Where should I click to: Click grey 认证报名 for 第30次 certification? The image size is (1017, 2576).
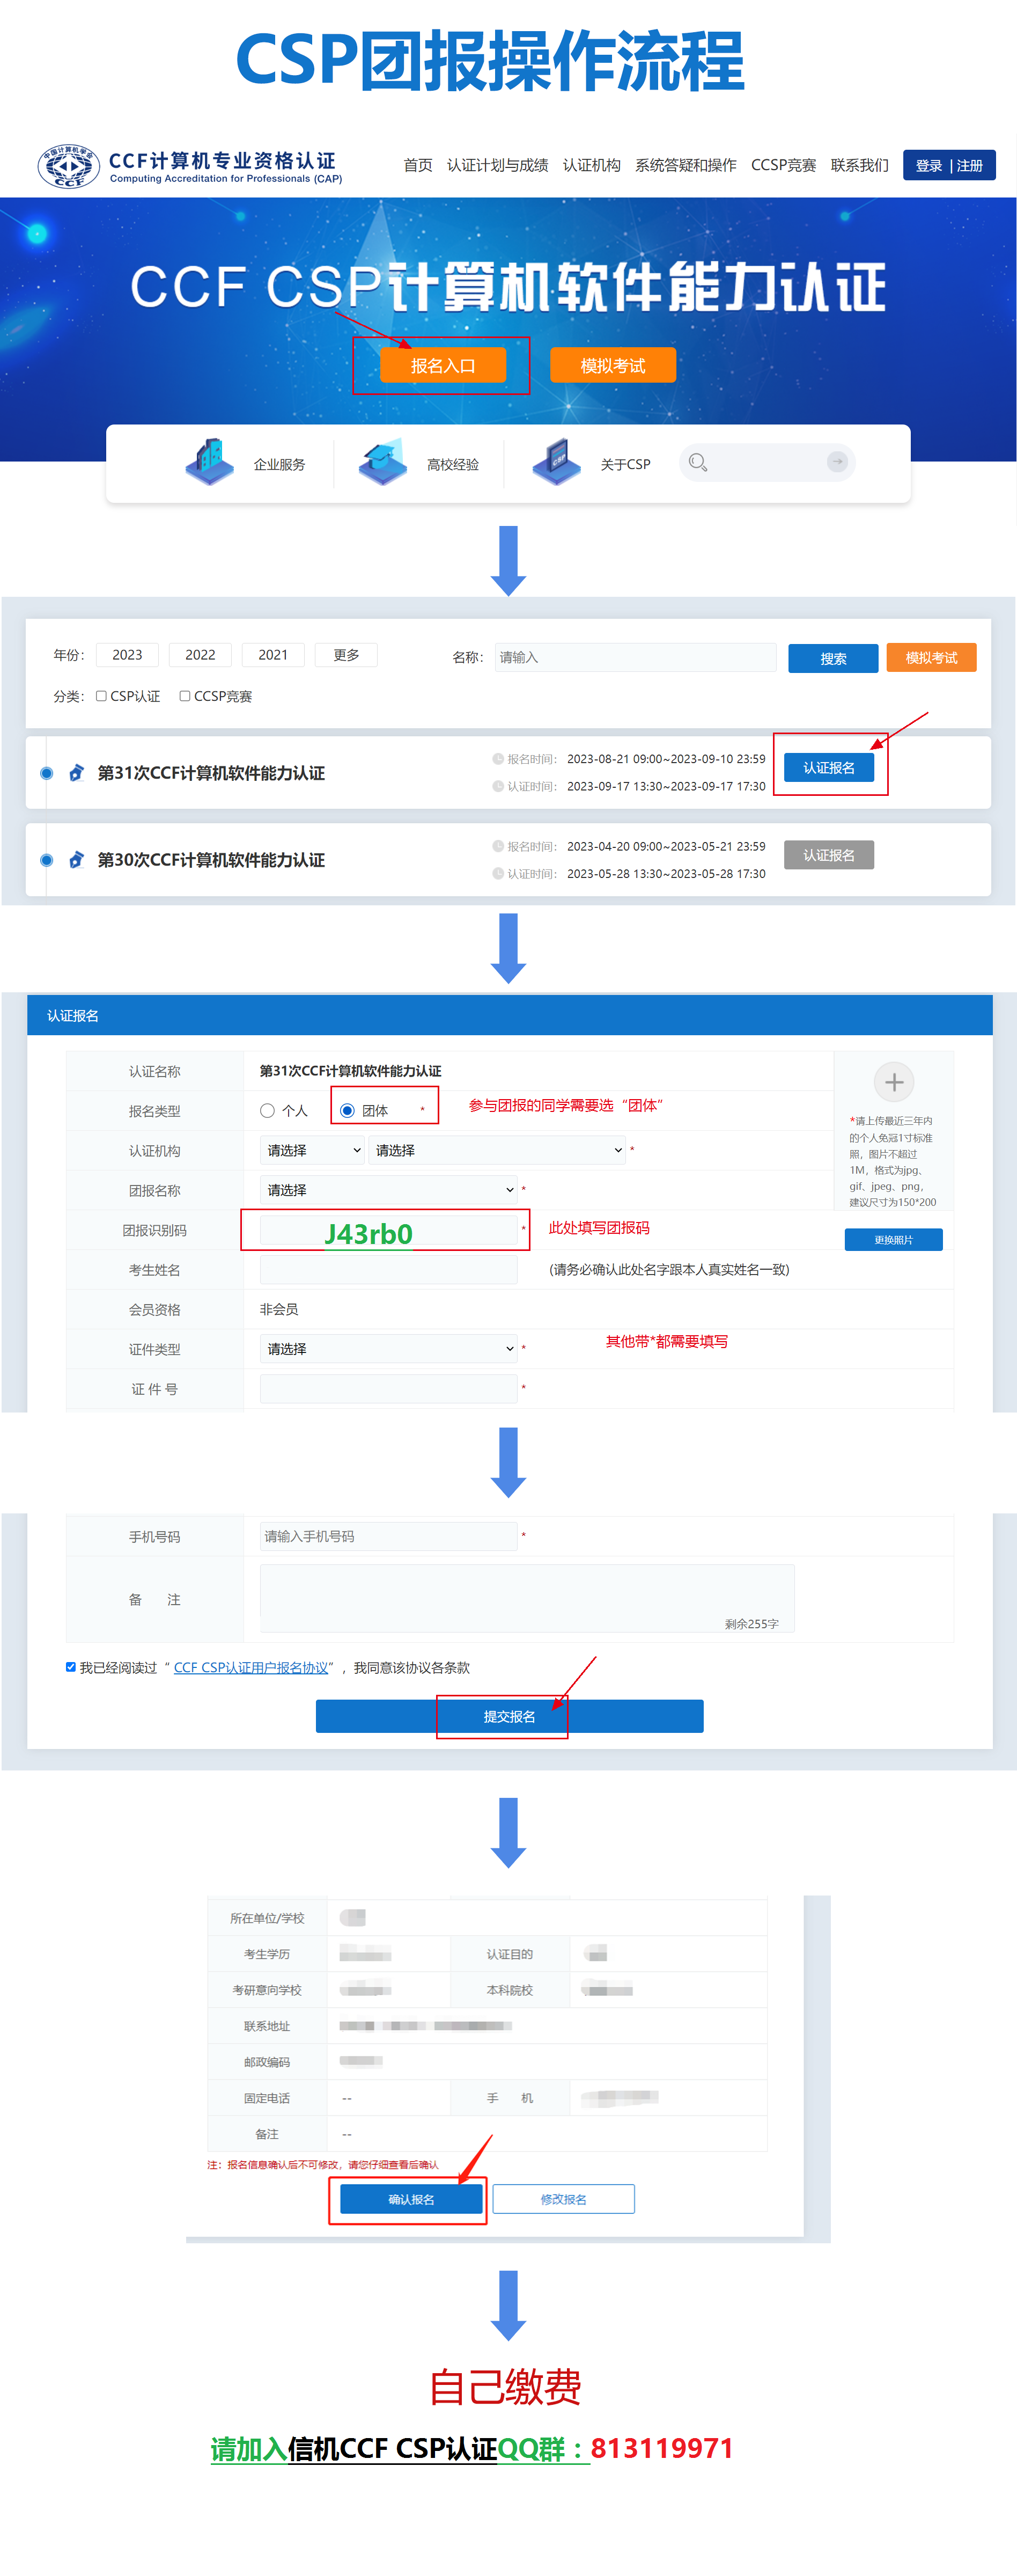point(829,855)
